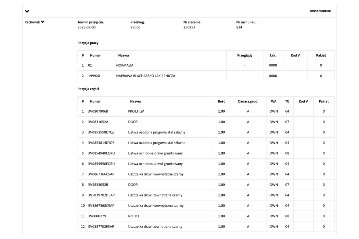Image resolution: width=359 pixels, height=239 pixels.
Task: Click the TG column header
Action: tap(287, 101)
